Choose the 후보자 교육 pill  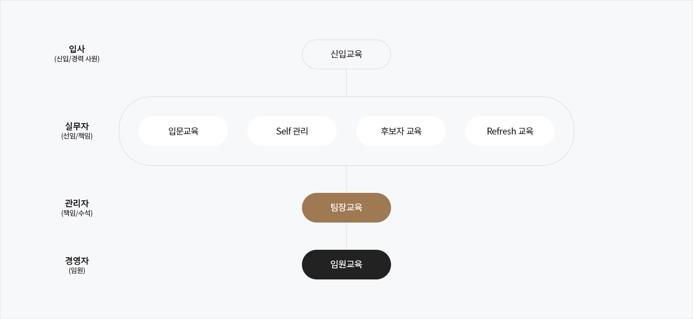pyautogui.click(x=401, y=131)
